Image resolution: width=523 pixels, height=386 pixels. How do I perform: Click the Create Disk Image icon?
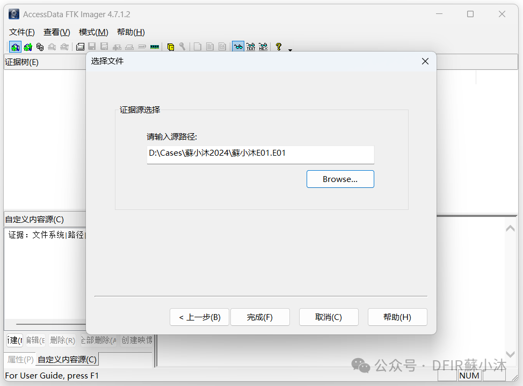coord(80,47)
